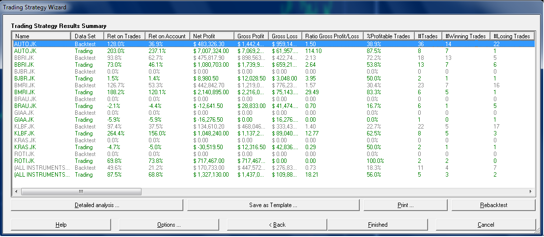Viewport: 544px width, 237px height.
Task: Select the ALL INSTRUMENTS Trading row name
Action: point(42,175)
